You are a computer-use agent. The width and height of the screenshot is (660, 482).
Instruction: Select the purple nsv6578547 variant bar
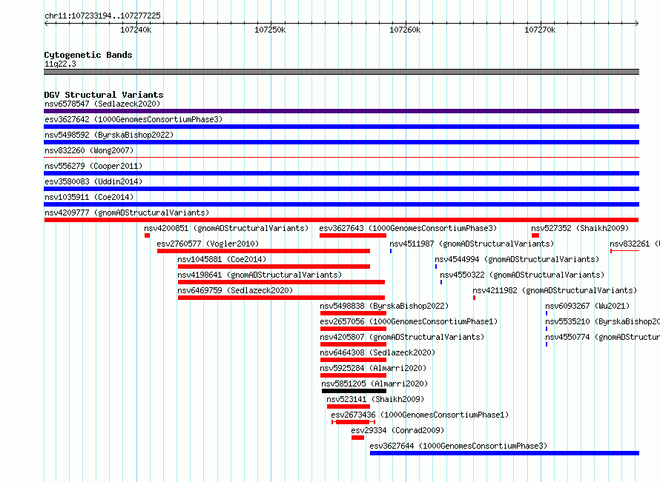click(x=341, y=111)
